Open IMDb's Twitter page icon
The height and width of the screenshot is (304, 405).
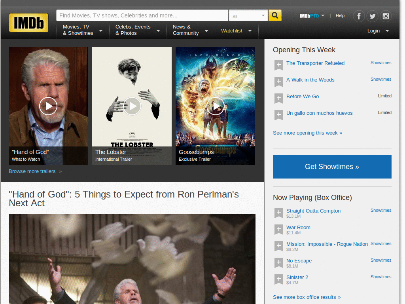tap(372, 16)
